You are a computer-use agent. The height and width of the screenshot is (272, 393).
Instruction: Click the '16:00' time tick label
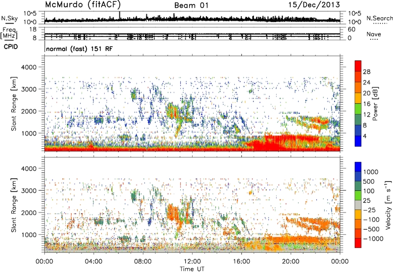(x=242, y=262)
